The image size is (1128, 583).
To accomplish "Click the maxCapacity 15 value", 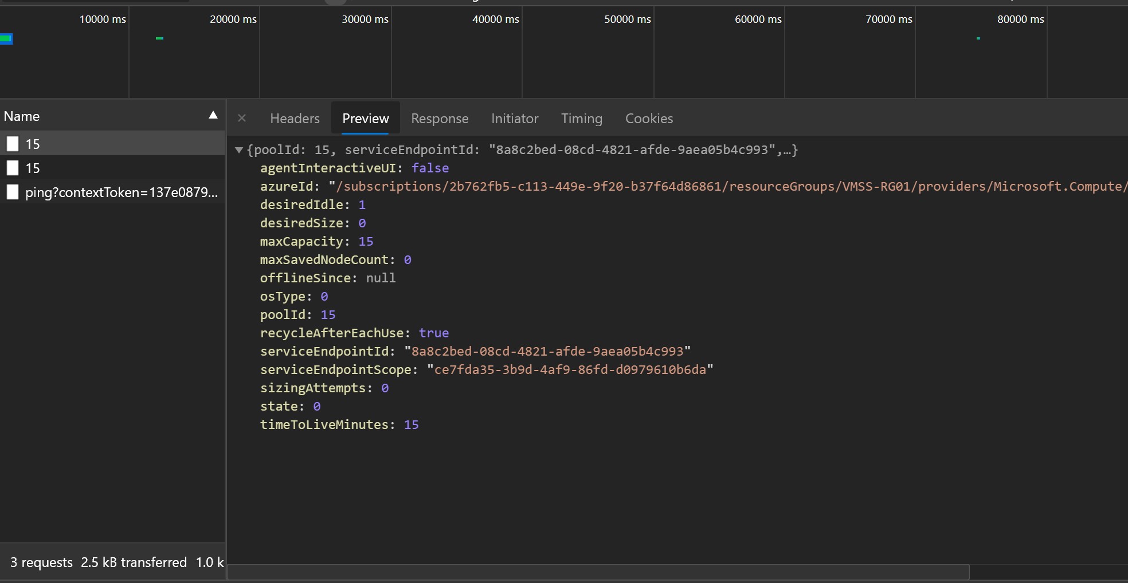I will pyautogui.click(x=366, y=241).
